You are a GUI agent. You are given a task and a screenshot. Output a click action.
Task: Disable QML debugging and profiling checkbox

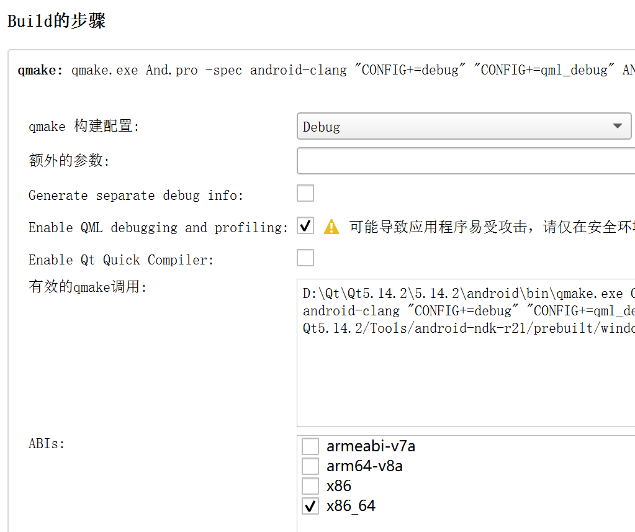pos(305,226)
